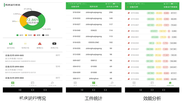Tap yellow 20% segment of donut chart
Image resolution: width=182 pixels, height=104 pixels.
tap(23, 21)
